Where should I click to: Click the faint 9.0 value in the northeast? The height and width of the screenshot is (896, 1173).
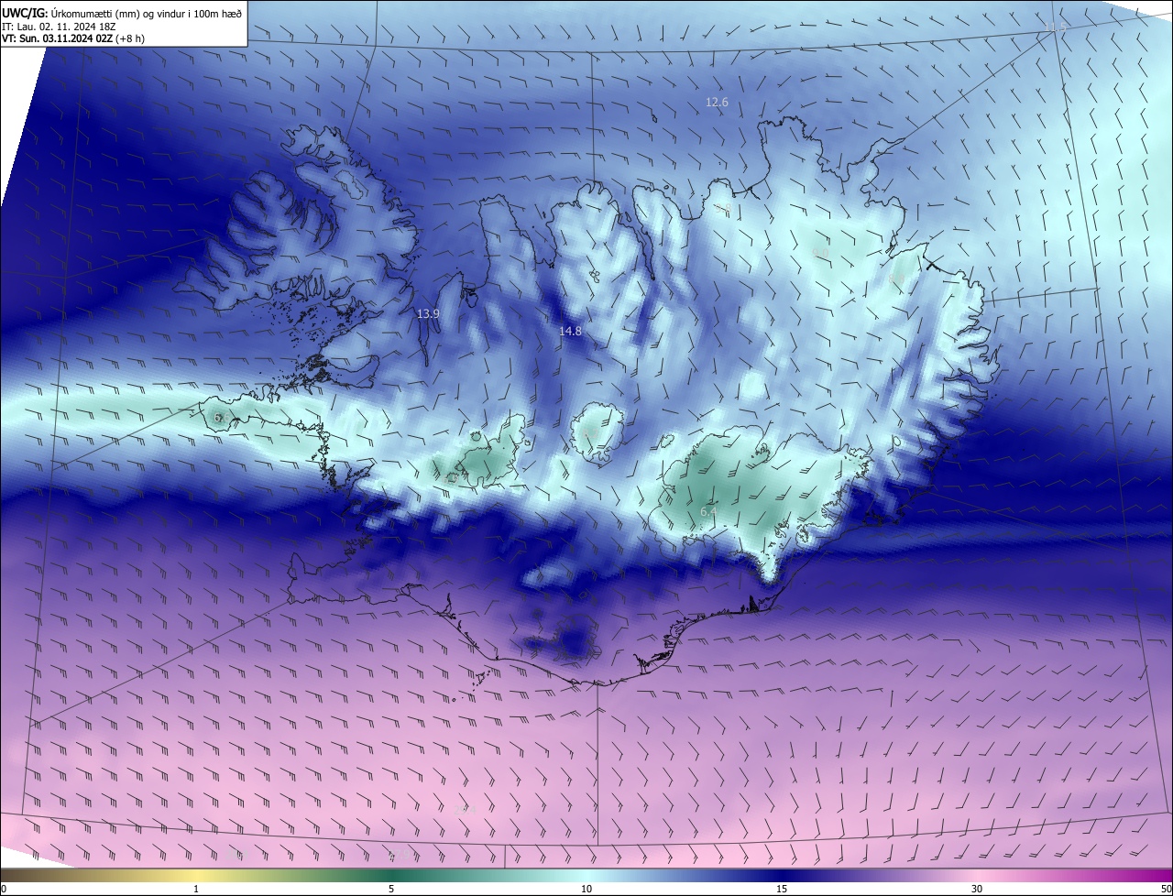pyautogui.click(x=820, y=252)
